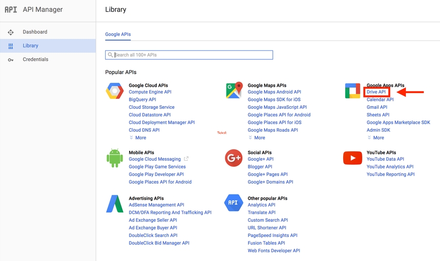Click the Google+ Social APIs icon

(x=234, y=158)
